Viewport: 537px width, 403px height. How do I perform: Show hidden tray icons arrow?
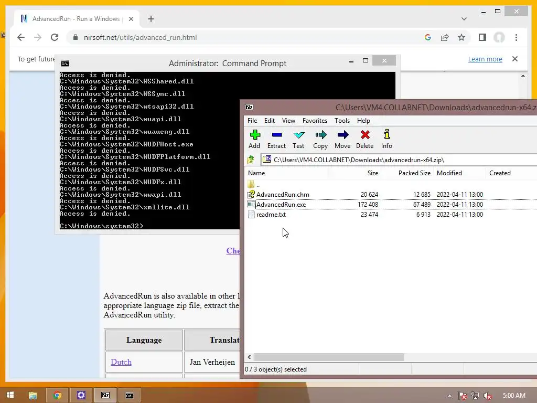point(449,396)
